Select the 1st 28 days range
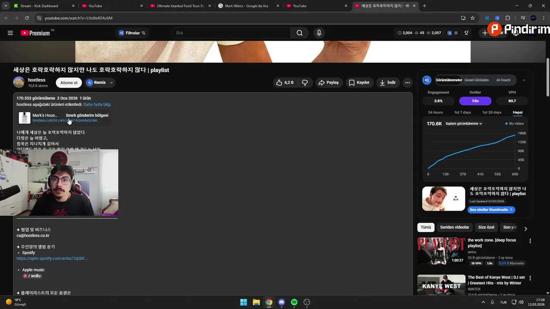Screen dimensions: 550x309 (x=492, y=112)
